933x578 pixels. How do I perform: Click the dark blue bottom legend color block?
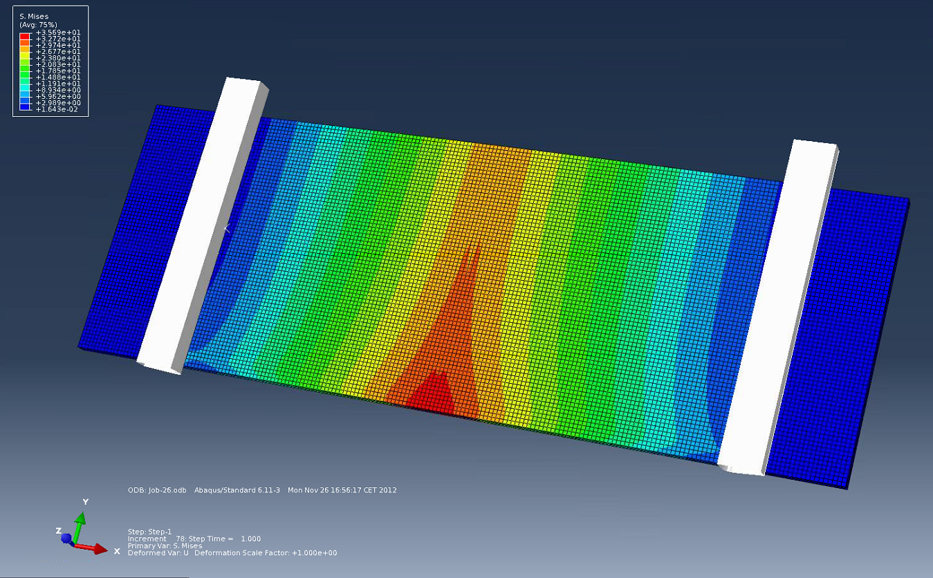(24, 107)
